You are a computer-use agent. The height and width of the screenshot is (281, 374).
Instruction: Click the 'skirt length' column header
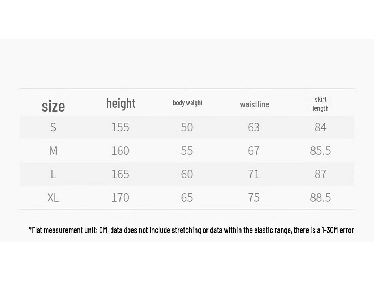tap(320, 104)
